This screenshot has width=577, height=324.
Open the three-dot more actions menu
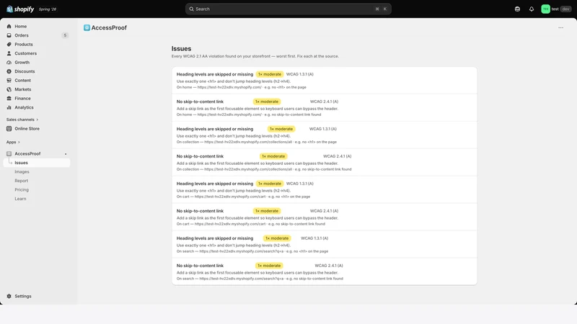click(x=560, y=27)
